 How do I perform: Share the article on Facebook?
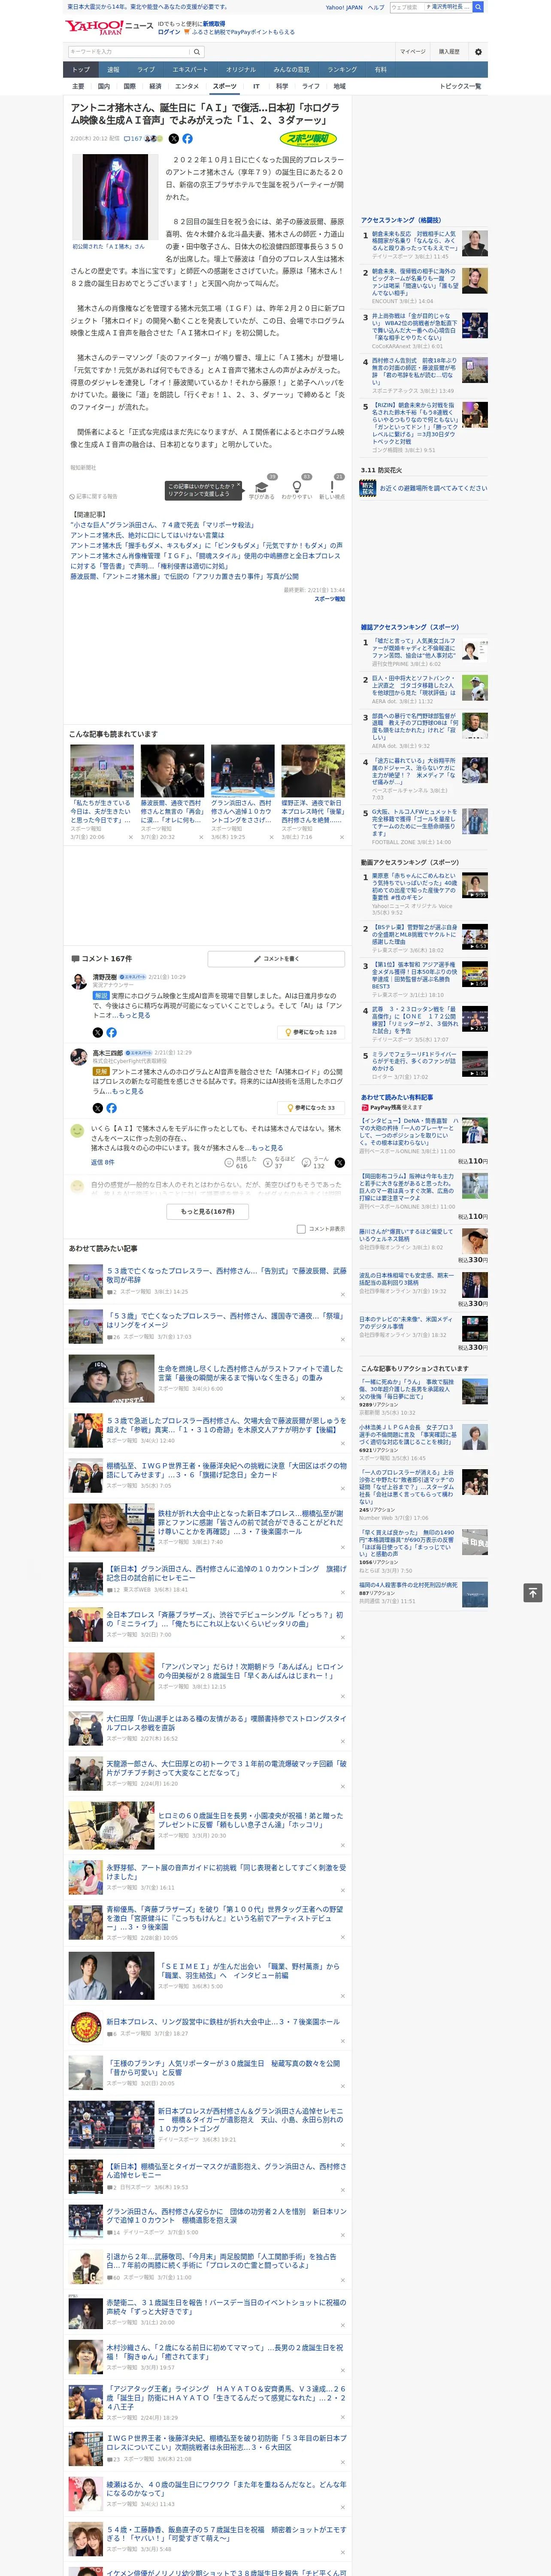[187, 139]
